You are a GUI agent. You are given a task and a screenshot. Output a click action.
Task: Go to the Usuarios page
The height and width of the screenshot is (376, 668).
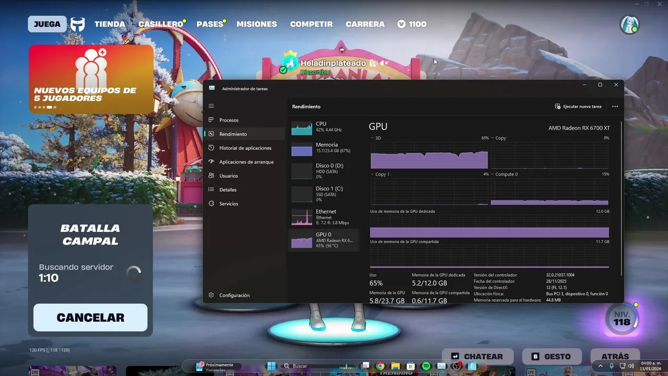[244, 176]
